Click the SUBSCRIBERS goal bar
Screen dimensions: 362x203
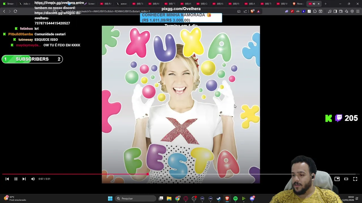(x=32, y=59)
